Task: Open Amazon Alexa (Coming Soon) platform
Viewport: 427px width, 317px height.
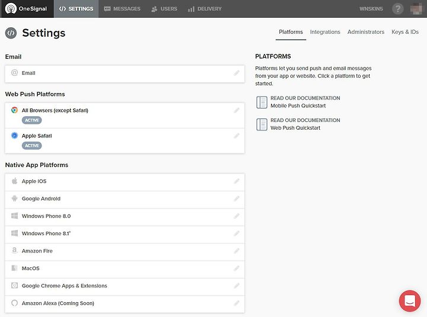Action: point(125,304)
